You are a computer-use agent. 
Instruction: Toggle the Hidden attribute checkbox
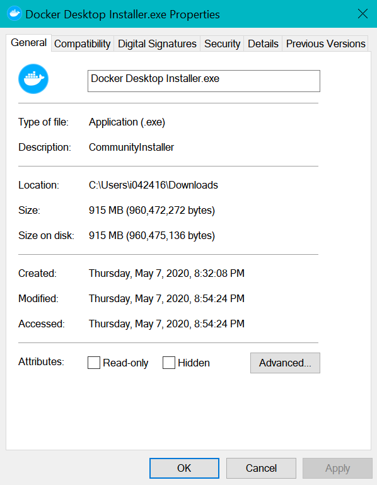(x=169, y=363)
